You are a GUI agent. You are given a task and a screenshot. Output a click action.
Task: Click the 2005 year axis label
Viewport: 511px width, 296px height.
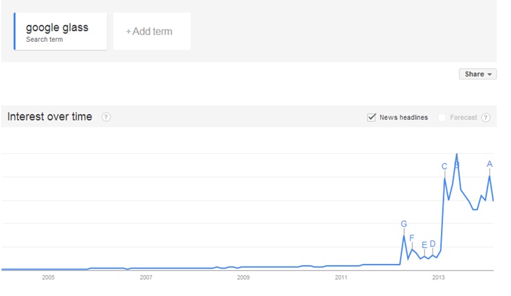[x=48, y=277]
